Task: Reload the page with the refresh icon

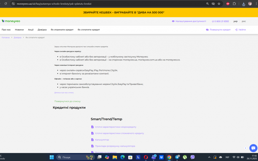Action: [6, 4]
